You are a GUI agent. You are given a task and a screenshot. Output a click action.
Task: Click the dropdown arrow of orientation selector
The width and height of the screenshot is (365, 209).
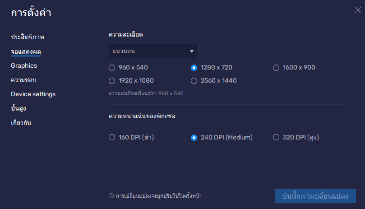pos(192,51)
